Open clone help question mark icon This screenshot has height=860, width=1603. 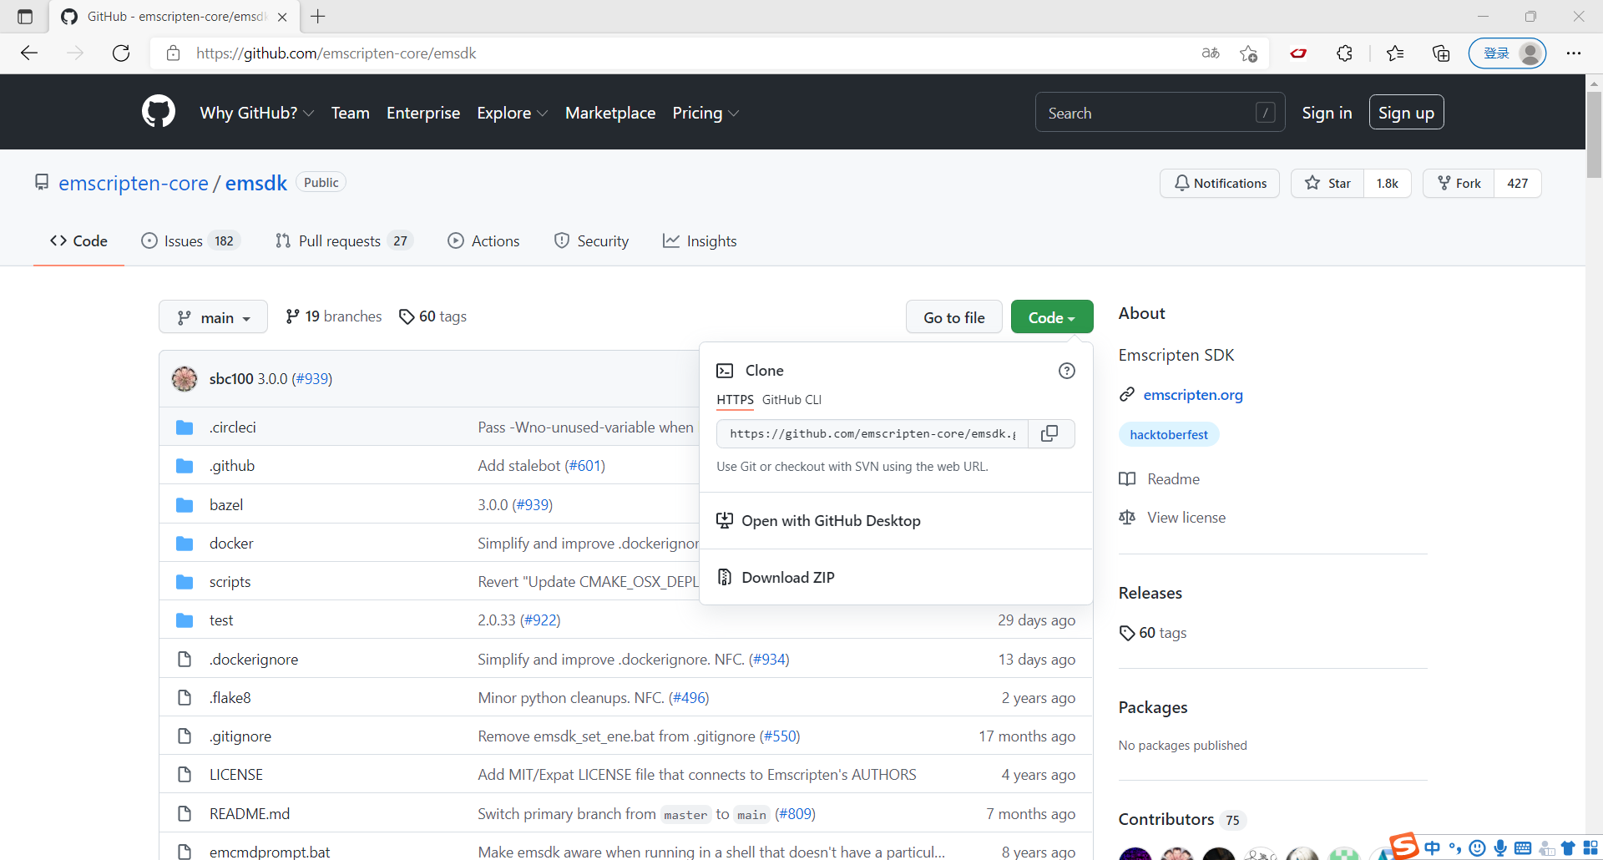tap(1066, 371)
